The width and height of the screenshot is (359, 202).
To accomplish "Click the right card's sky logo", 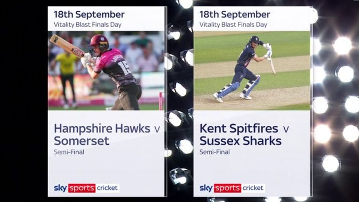I will pos(206,188).
